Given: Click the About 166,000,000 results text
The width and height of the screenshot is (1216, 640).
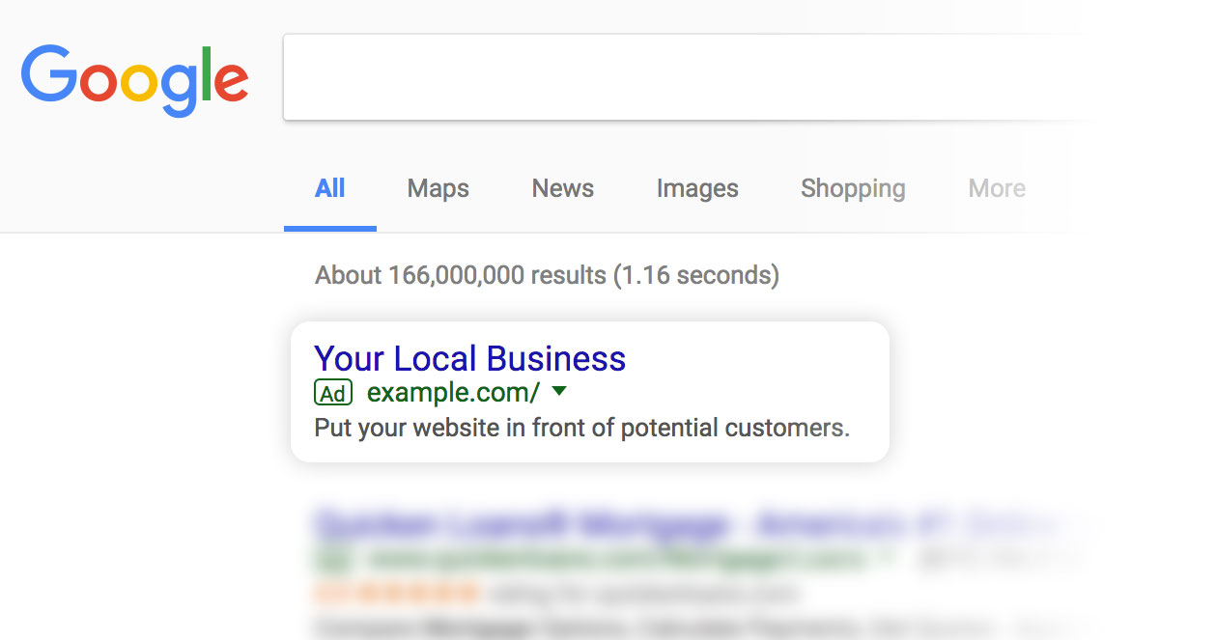Looking at the screenshot, I should (547, 275).
